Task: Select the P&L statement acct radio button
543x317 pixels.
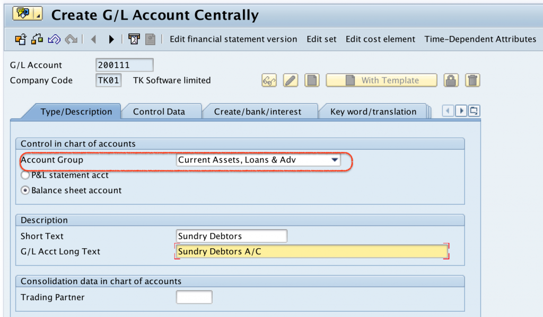Action: click(25, 175)
